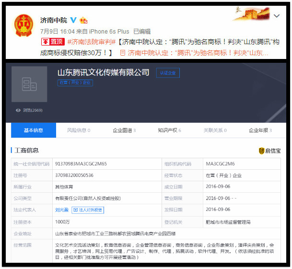Click the 经营范围 business scope description

tap(164, 251)
